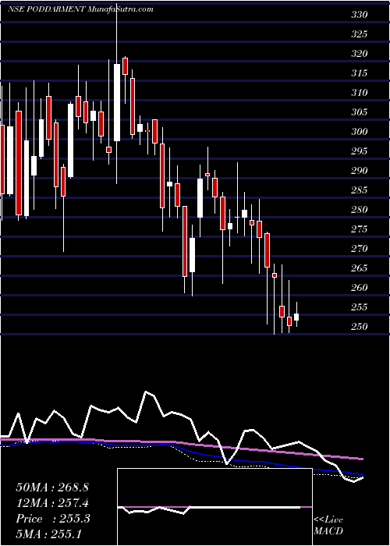Click the 295 price axis label
Screen dimensions: 390x546
tap(359, 151)
